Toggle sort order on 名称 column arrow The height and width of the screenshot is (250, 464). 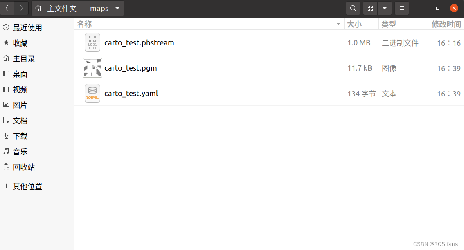(338, 24)
